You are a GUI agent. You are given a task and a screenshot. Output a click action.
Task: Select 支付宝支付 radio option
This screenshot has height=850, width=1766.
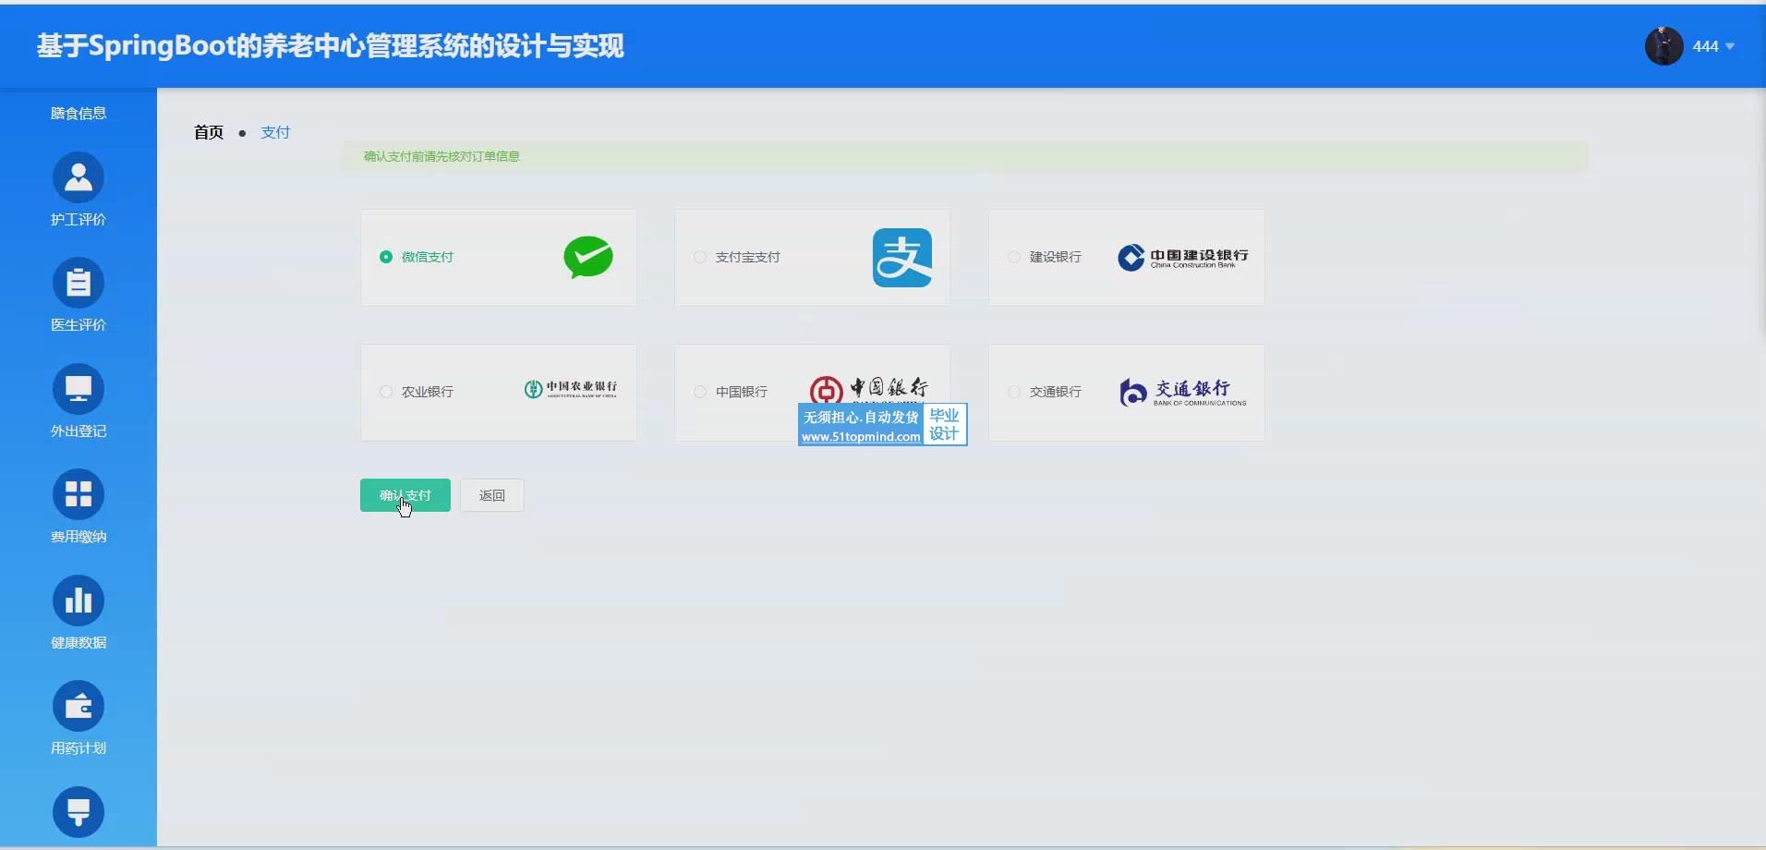[700, 257]
